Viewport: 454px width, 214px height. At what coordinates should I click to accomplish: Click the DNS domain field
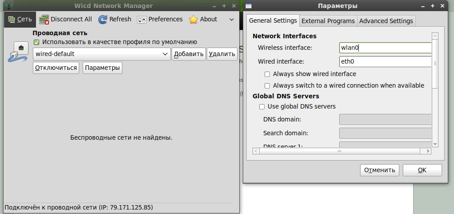(385, 119)
